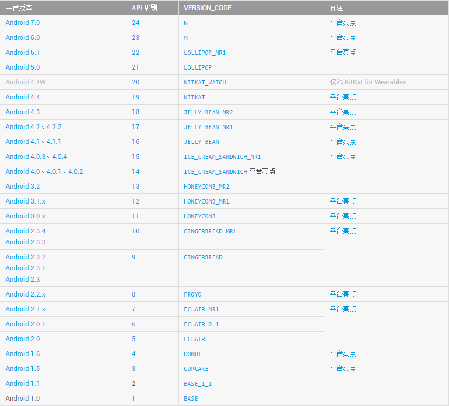Click the M version code

pyautogui.click(x=185, y=38)
